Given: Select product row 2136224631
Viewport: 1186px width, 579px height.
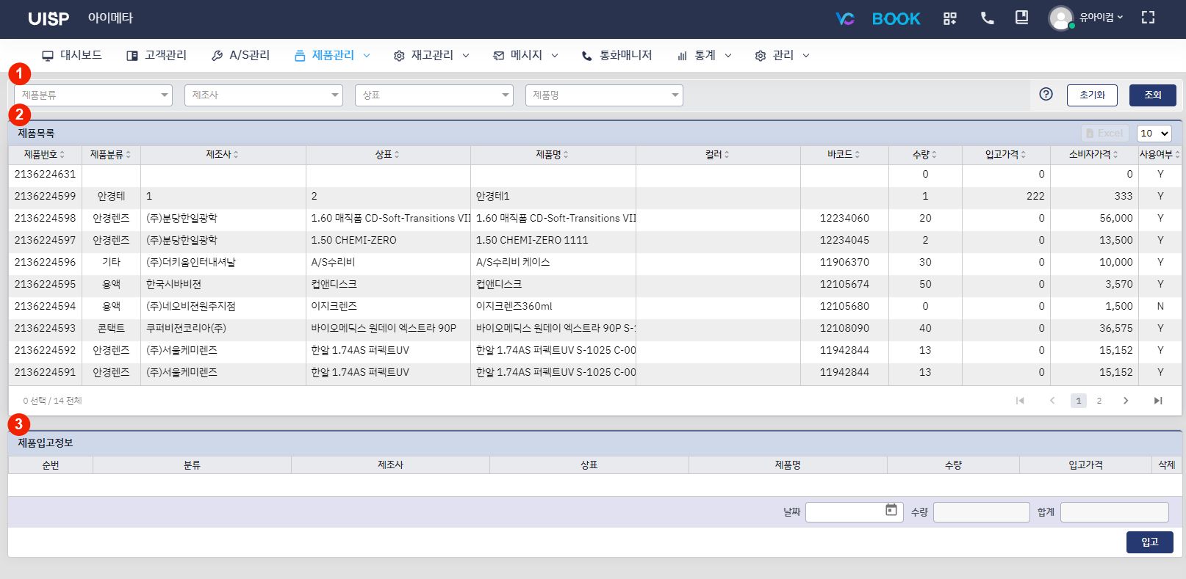Looking at the screenshot, I should 594,175.
